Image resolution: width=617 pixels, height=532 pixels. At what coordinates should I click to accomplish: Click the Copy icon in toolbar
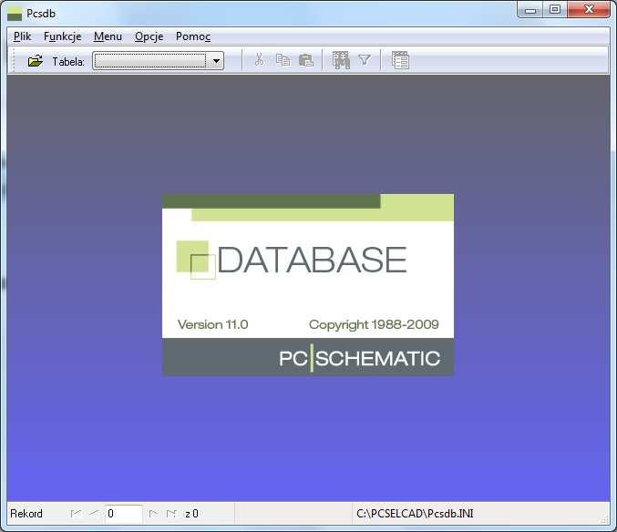[283, 60]
